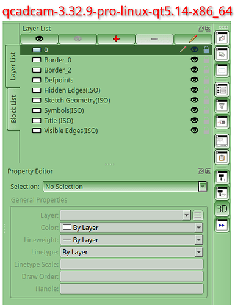Float the Property Editor panel

201,171
